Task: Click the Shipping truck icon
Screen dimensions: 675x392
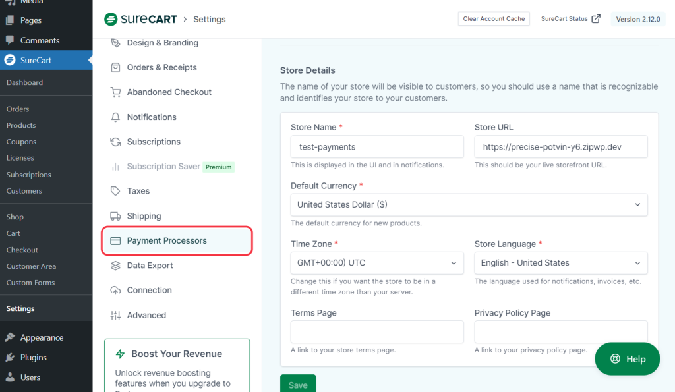Action: [115, 216]
